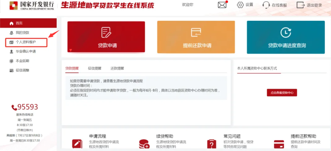The width and height of the screenshot is (331, 151).
Task: Click the settings gear icon
Action: click(240, 5)
